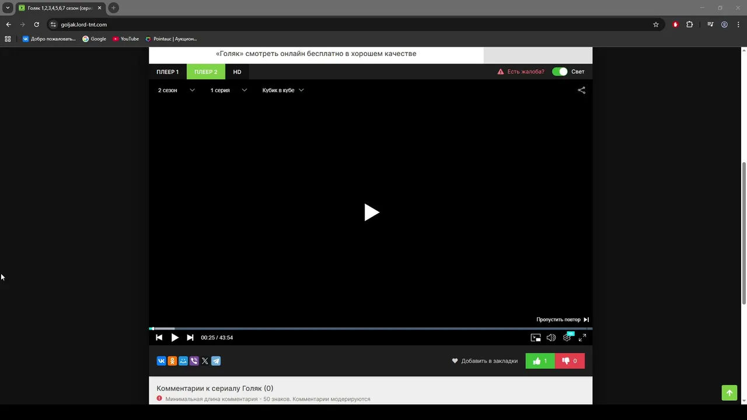Mute the player volume speaker icon
This screenshot has height=420, width=747.
click(x=551, y=338)
